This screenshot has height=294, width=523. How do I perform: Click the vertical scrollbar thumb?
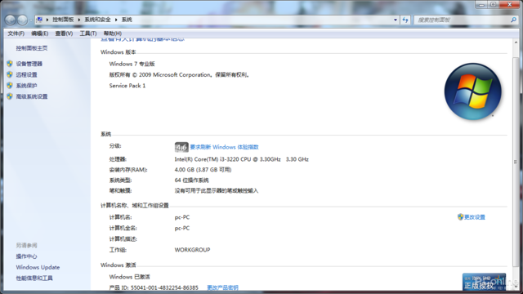click(516, 162)
